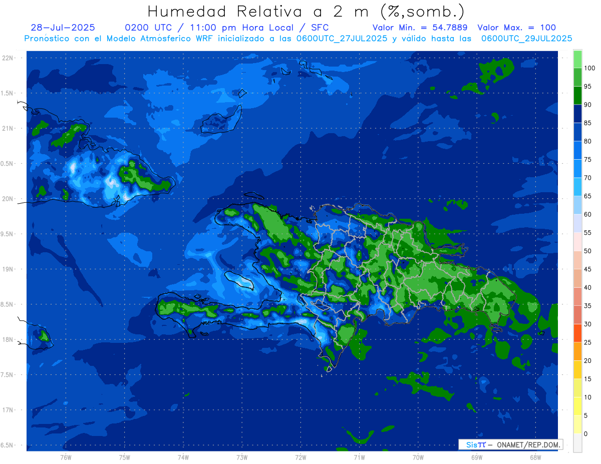Viewport: 601px width, 464px height.
Task: Select the blue legend swatch between 75 and 80
Action: [577, 150]
